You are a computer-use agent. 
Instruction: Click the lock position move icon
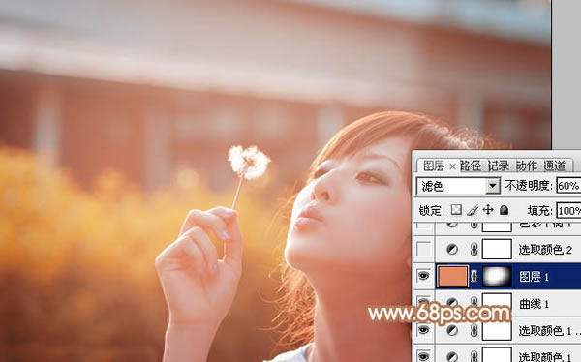click(x=488, y=210)
